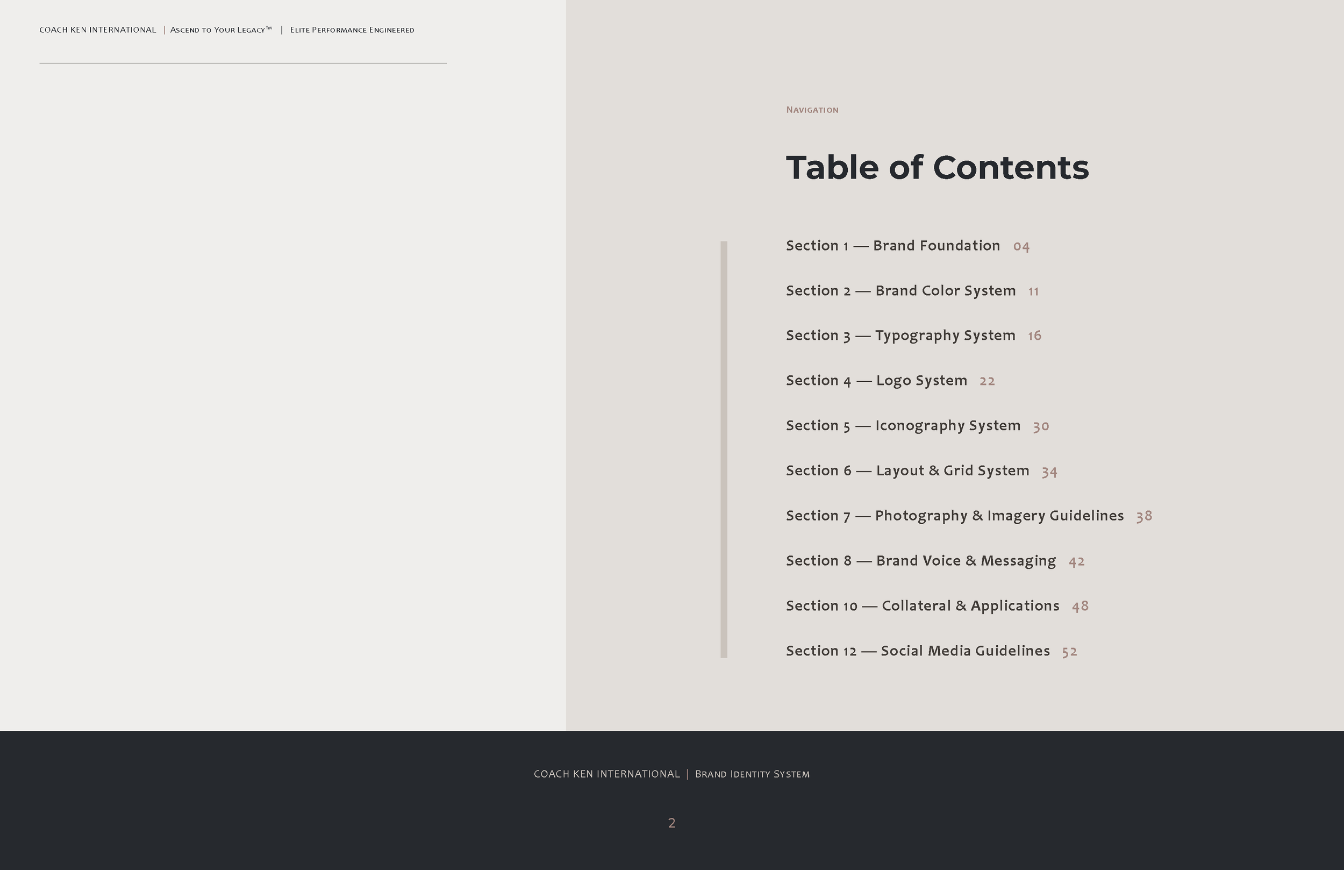Screen dimensions: 1344x870
Task: Click page number 30 beside Iconography System
Action: click(1041, 426)
